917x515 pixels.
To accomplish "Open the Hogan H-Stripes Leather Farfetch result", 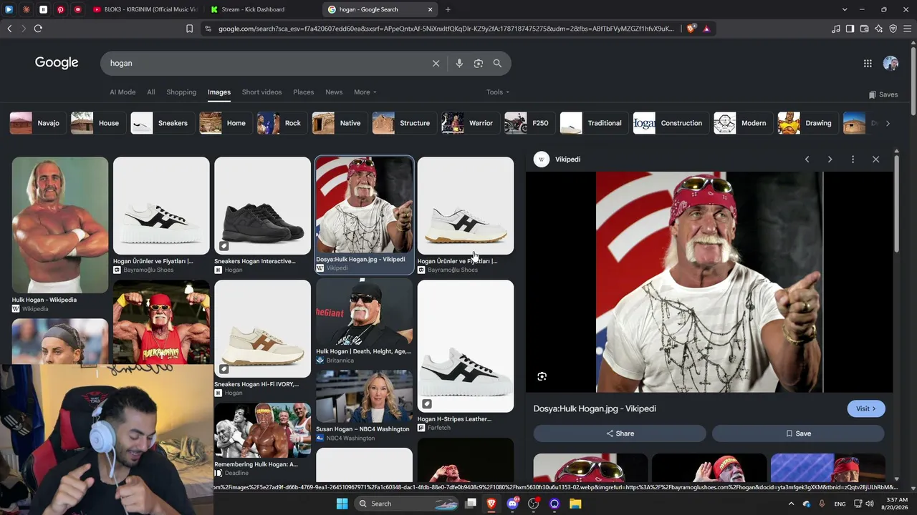I will [x=465, y=356].
